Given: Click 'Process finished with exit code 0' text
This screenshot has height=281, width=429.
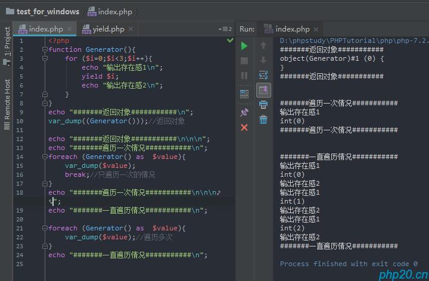Looking at the screenshot, I should click(x=349, y=264).
